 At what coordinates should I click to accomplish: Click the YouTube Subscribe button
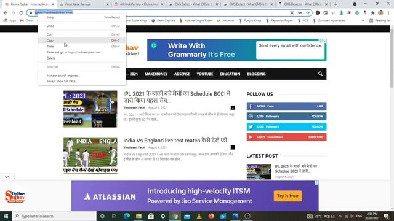click(x=316, y=137)
